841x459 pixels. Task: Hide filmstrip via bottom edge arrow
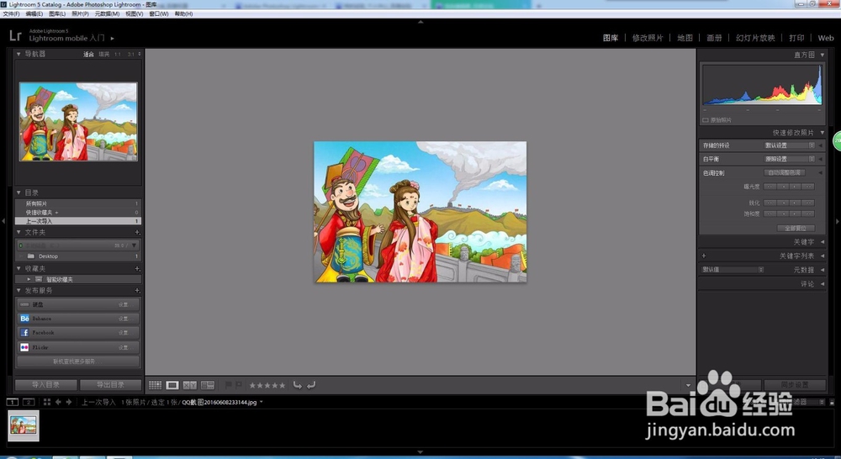[420, 452]
